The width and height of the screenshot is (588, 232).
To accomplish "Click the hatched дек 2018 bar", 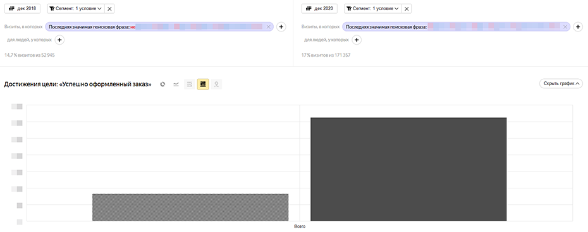I will point(190,207).
